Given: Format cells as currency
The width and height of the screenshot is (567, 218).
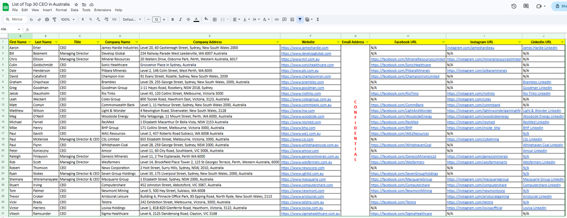Looking at the screenshot, I should pos(83,19).
